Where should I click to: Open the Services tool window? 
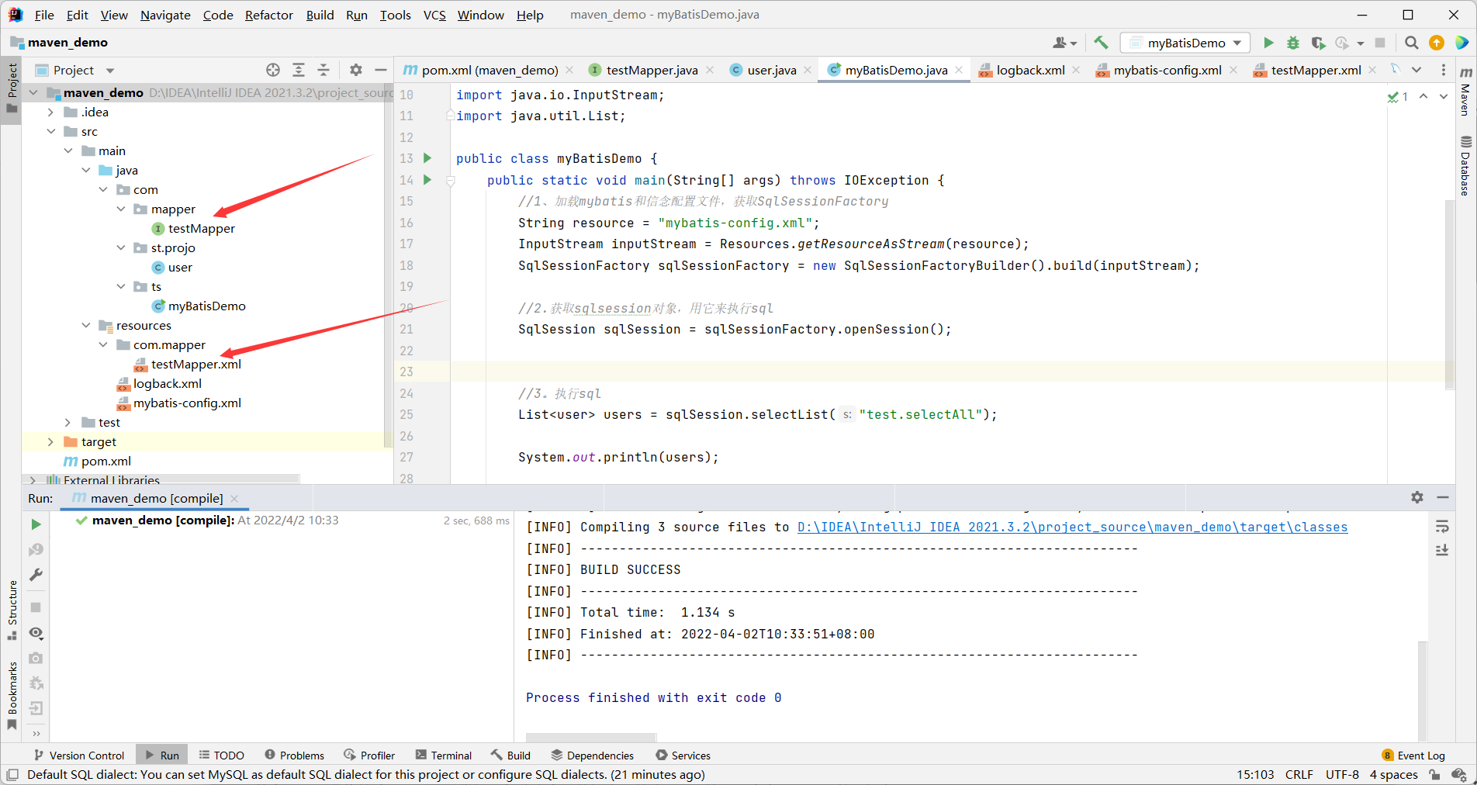click(683, 756)
